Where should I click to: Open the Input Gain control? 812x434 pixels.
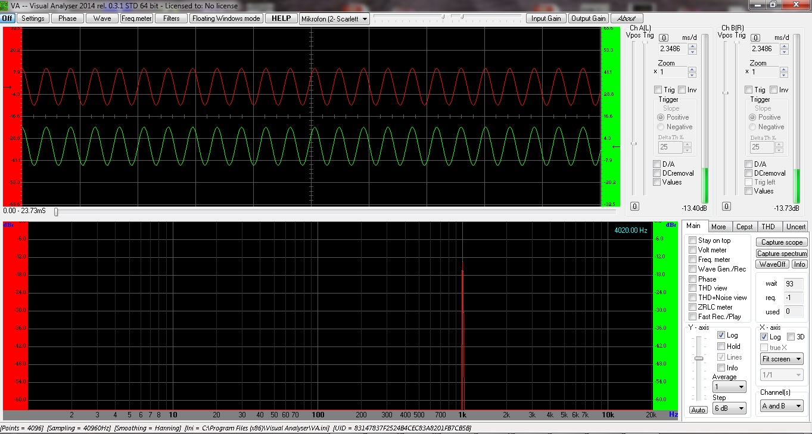[x=546, y=18]
